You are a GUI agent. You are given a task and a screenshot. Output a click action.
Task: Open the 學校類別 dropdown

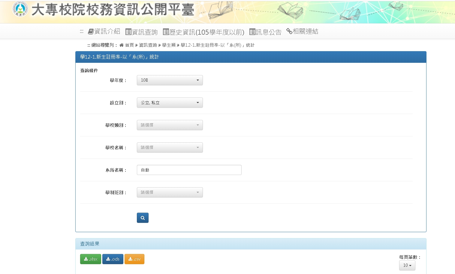point(170,125)
